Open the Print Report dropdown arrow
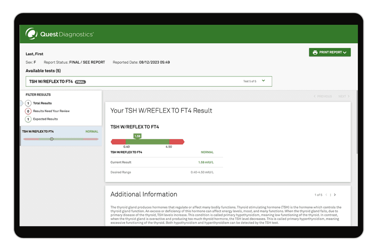 coord(345,53)
